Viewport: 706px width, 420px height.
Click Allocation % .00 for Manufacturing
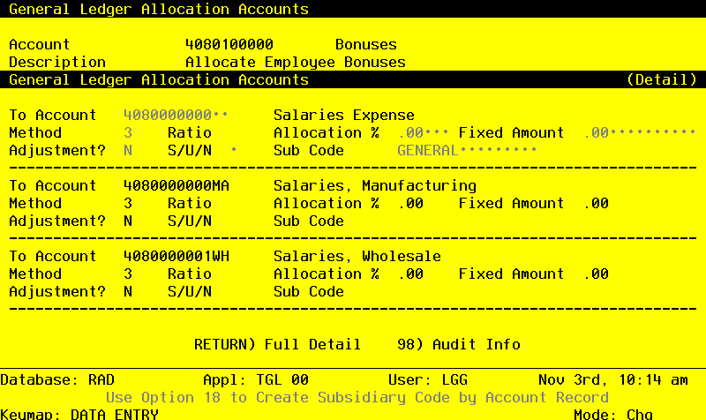pos(410,204)
